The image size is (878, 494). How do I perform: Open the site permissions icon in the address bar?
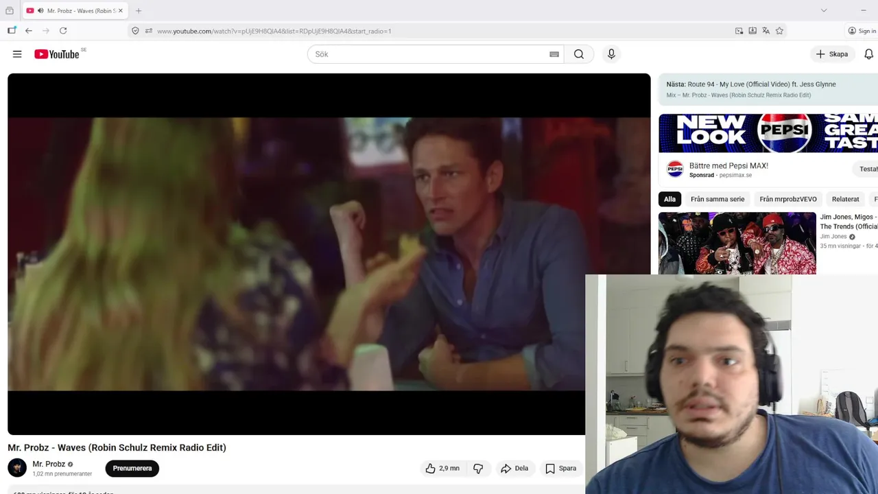point(148,31)
